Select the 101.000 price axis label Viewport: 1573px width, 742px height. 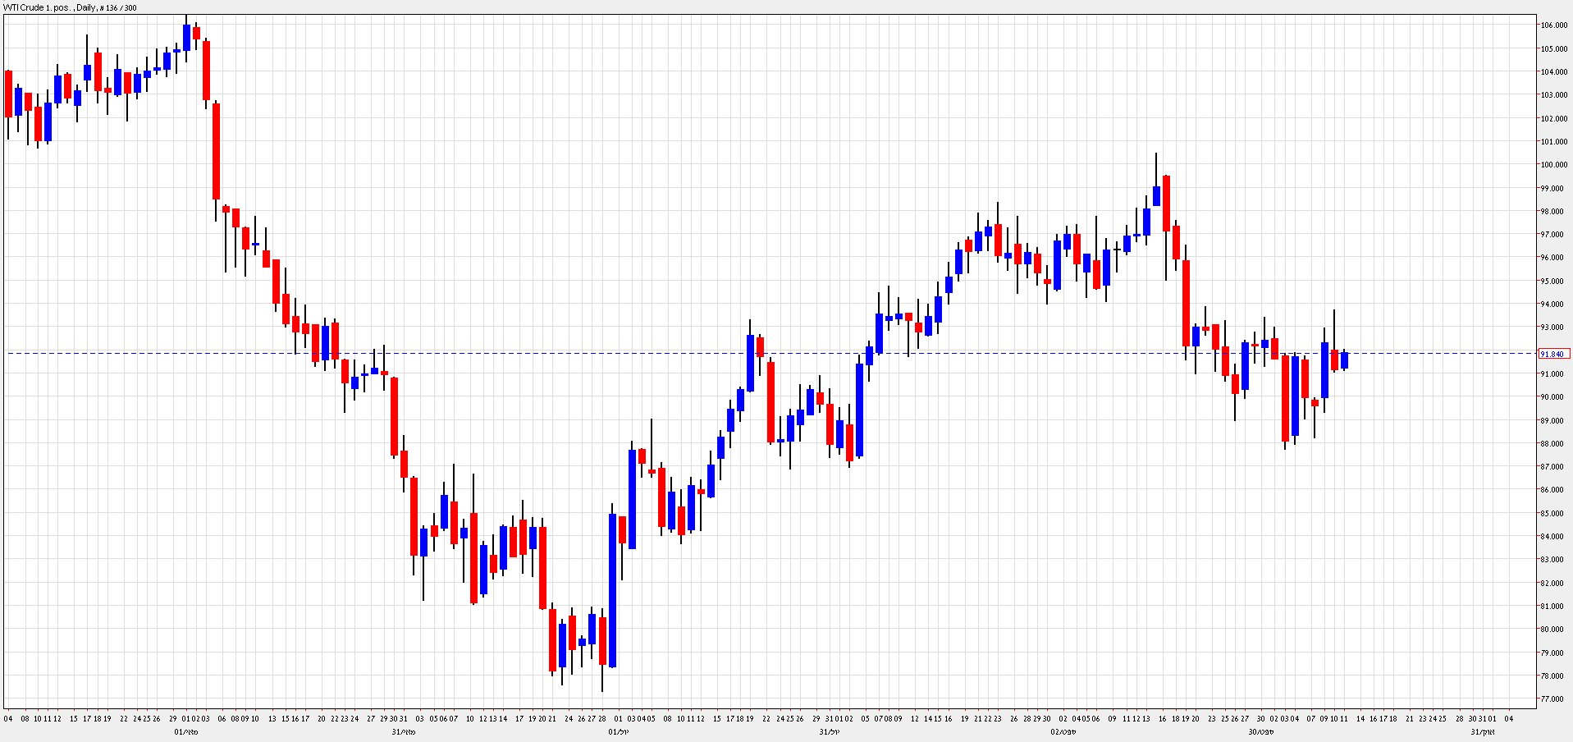tap(1554, 142)
